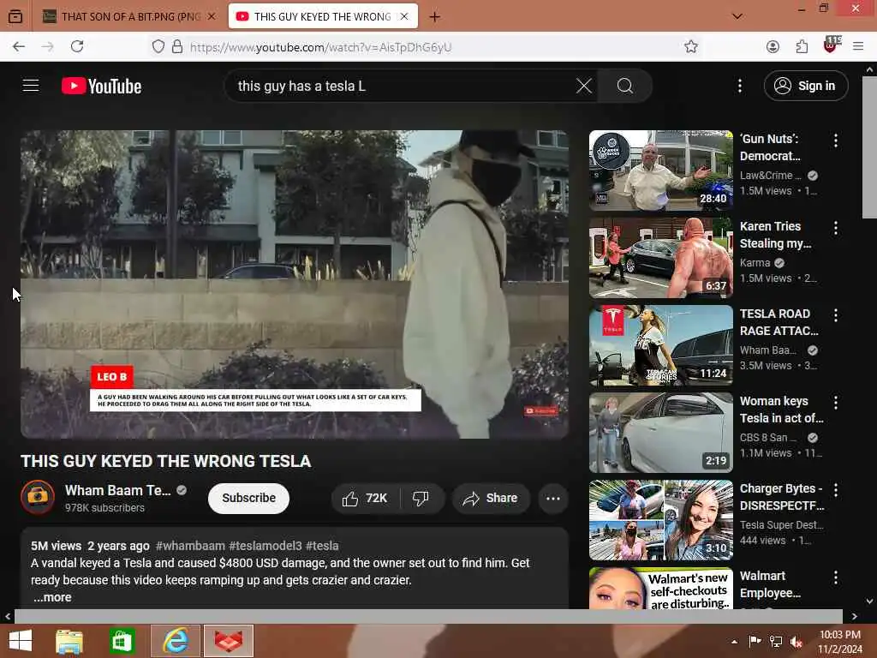Screen dimensions: 877x658
Task: Open YouTube settings three-dot menu
Action: coord(740,86)
